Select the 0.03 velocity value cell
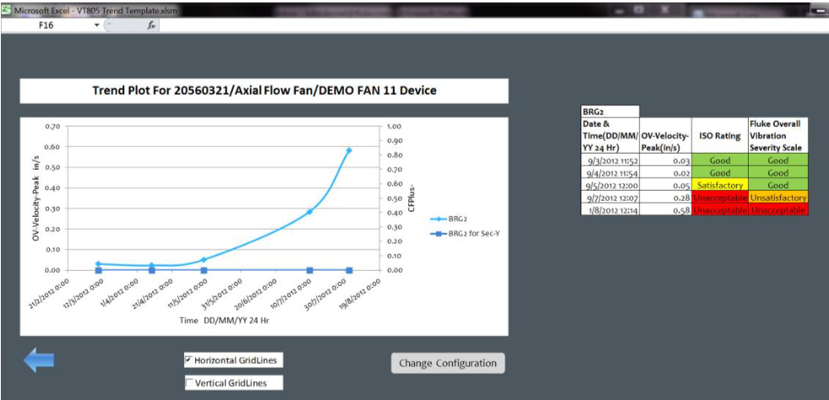This screenshot has height=400, width=829. (x=666, y=160)
